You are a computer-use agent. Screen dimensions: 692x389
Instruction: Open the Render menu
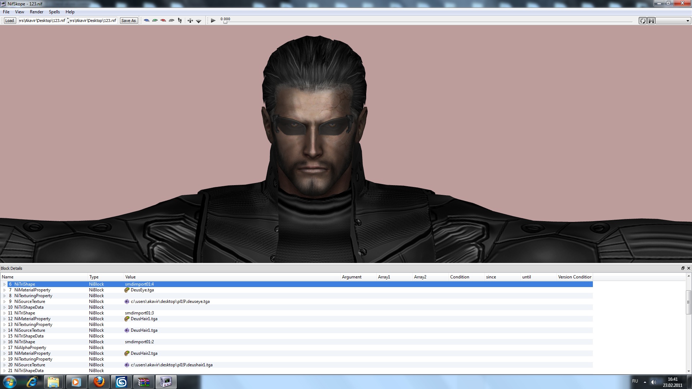point(36,12)
